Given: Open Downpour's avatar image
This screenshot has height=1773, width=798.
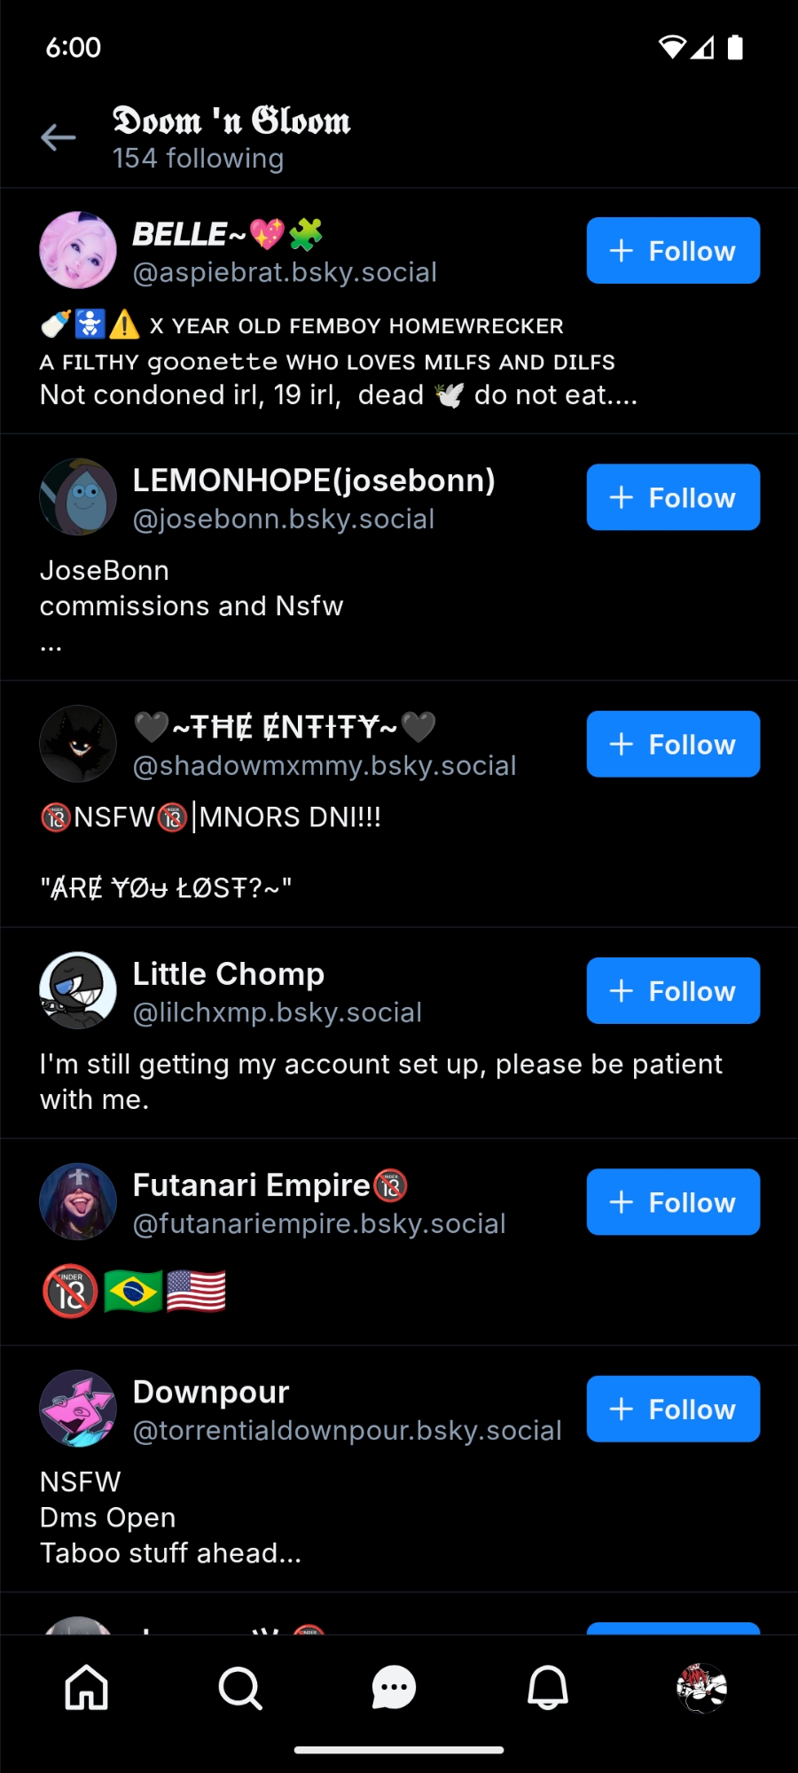Looking at the screenshot, I should pyautogui.click(x=78, y=1409).
